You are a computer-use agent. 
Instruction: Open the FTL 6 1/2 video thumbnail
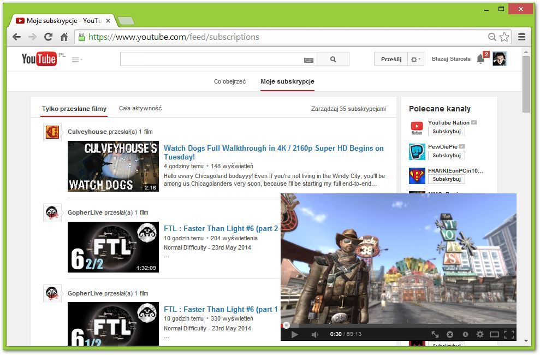point(114,324)
